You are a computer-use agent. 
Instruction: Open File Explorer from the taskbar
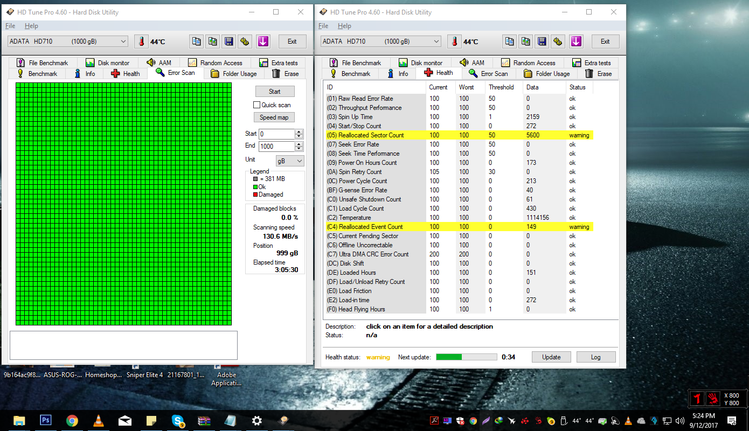coord(19,420)
